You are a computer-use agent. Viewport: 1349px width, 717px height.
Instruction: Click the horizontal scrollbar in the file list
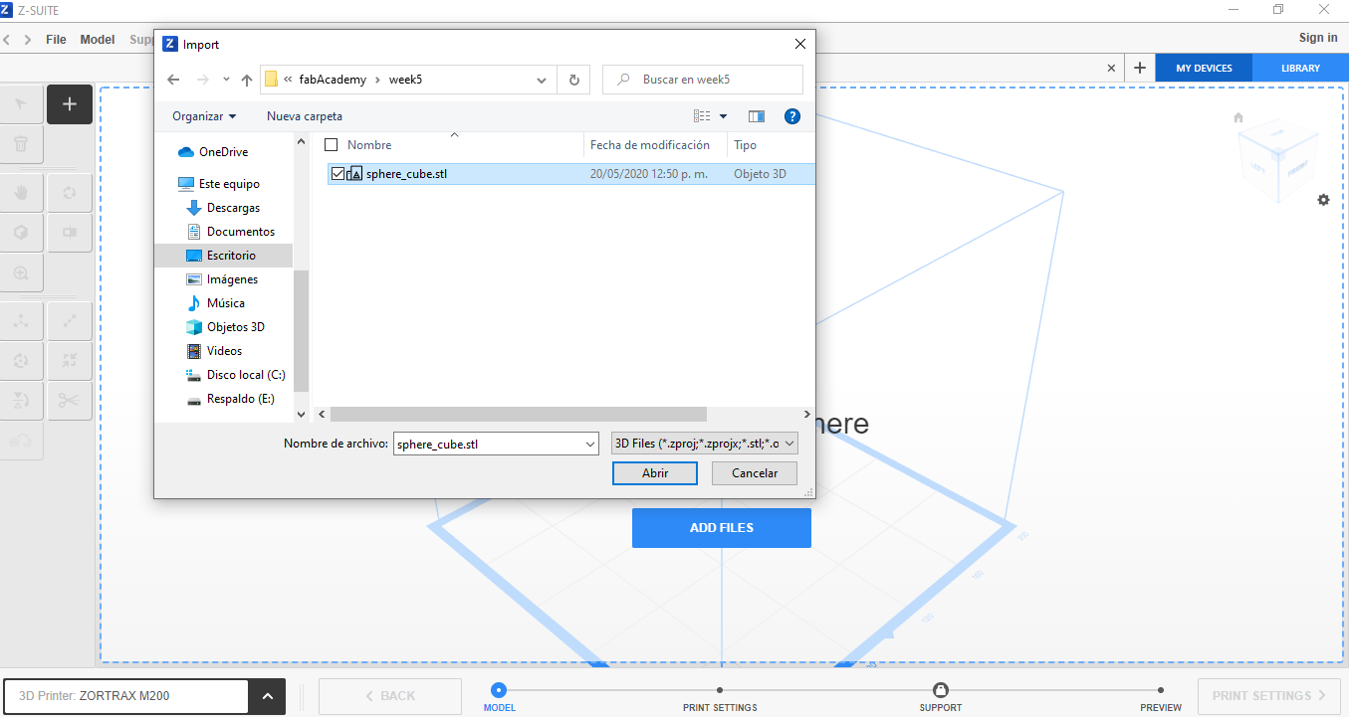[x=518, y=414]
